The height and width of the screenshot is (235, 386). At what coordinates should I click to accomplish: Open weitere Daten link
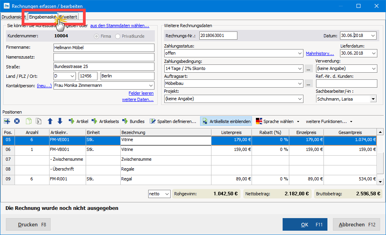(138, 99)
